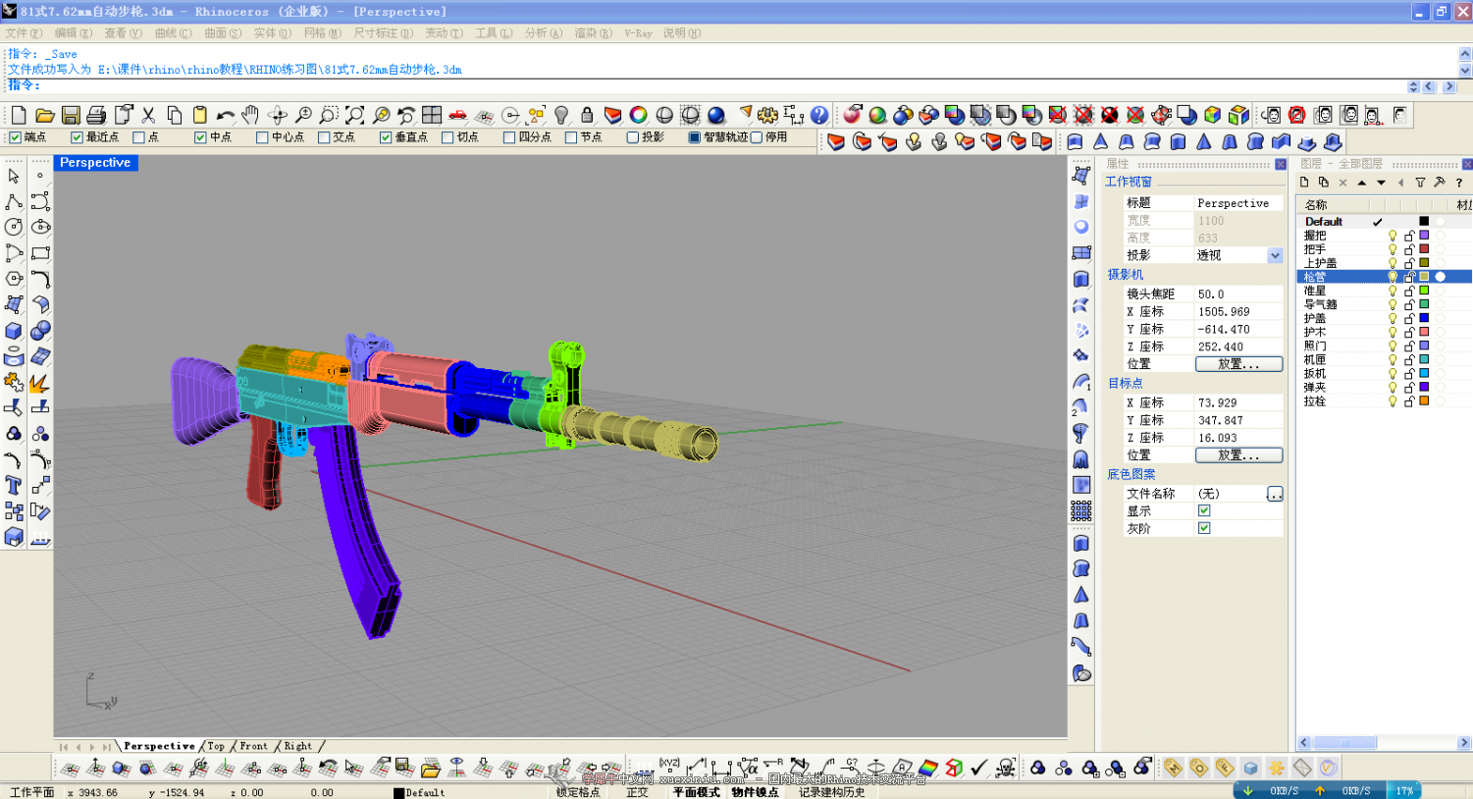Click the Help question mark icon
This screenshot has width=1473, height=799.
(x=819, y=115)
